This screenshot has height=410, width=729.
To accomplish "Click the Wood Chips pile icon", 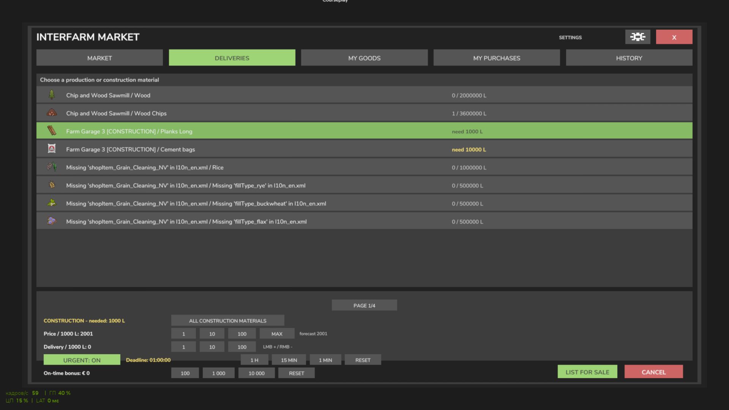I will click(x=52, y=113).
